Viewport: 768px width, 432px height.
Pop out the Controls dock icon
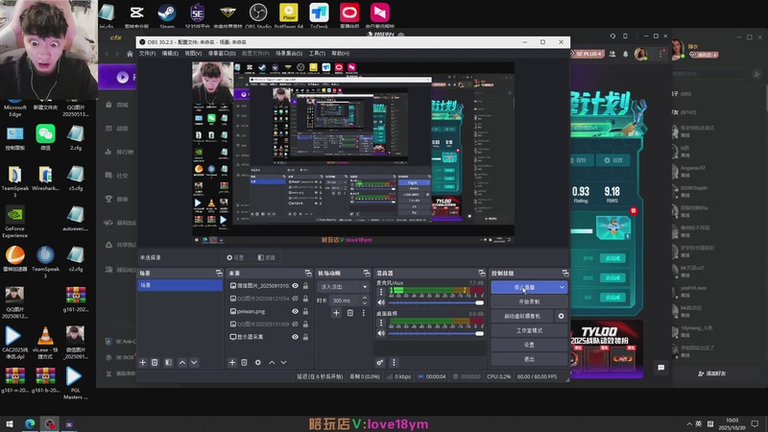click(x=565, y=273)
